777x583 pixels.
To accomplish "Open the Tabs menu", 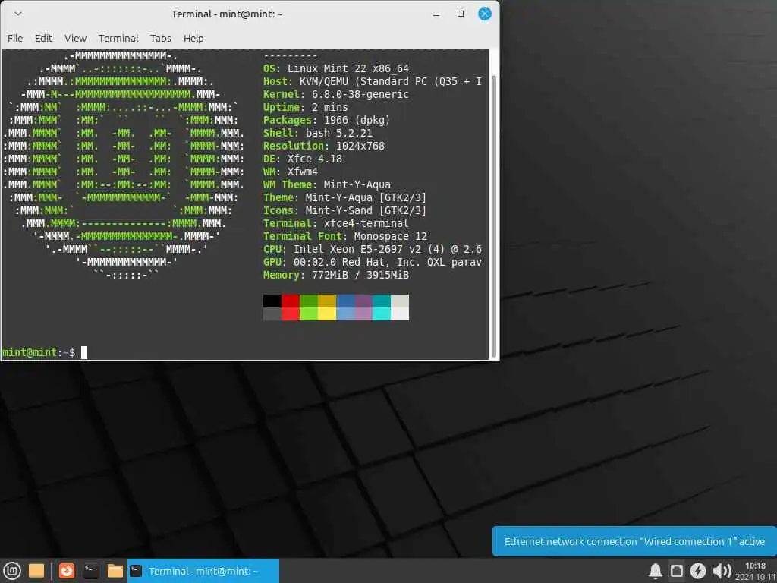I will pyautogui.click(x=161, y=38).
